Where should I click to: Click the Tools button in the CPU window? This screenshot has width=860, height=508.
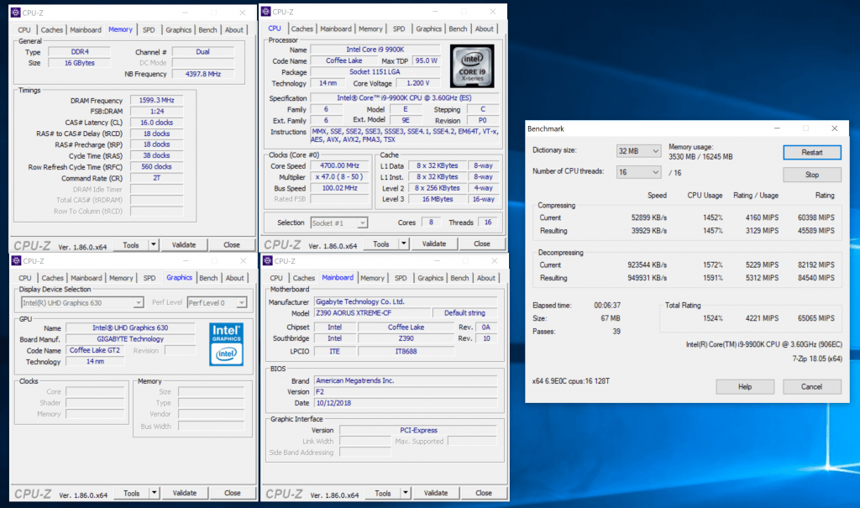[x=380, y=244]
